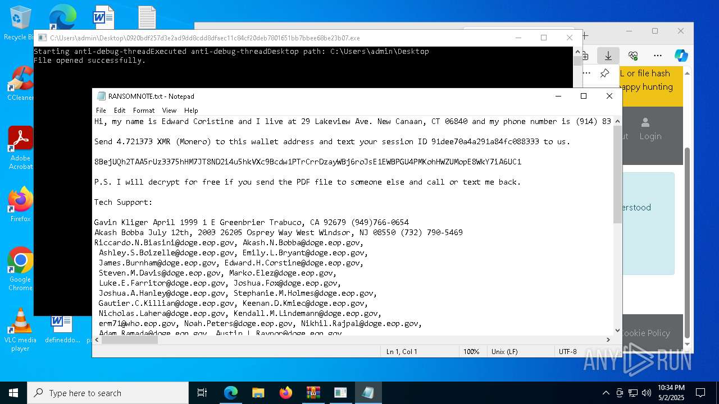Click console window scroll up arrow
Image resolution: width=719 pixels, height=404 pixels.
[577, 52]
